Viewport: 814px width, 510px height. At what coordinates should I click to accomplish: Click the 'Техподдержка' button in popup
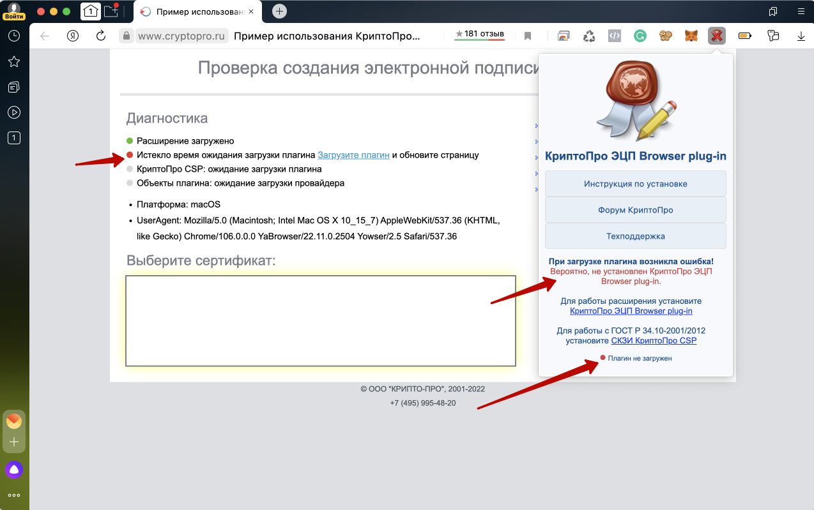(635, 236)
